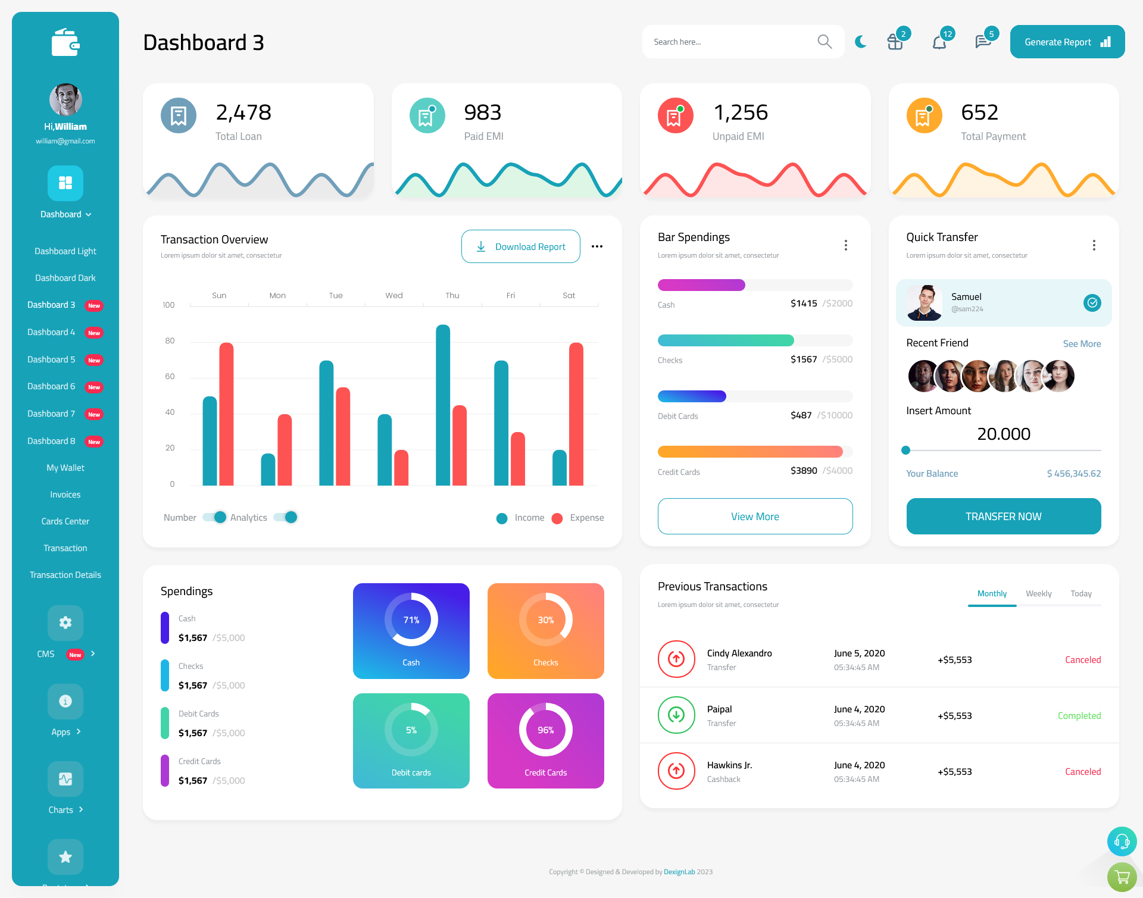The width and height of the screenshot is (1143, 898).
Task: Enable dark mode toggle in header
Action: [x=861, y=41]
